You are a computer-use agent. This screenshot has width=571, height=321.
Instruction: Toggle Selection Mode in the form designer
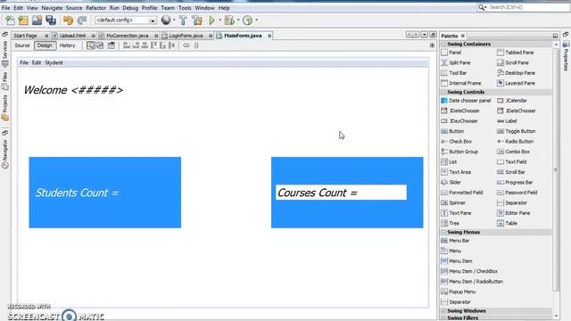[x=91, y=45]
